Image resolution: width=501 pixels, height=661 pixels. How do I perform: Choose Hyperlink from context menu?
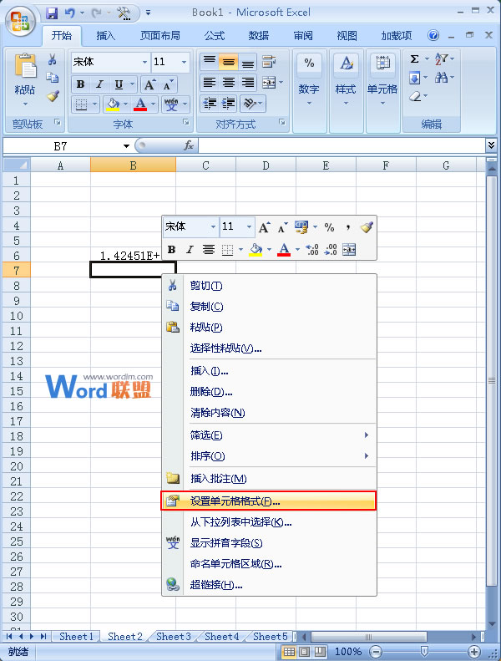point(268,585)
